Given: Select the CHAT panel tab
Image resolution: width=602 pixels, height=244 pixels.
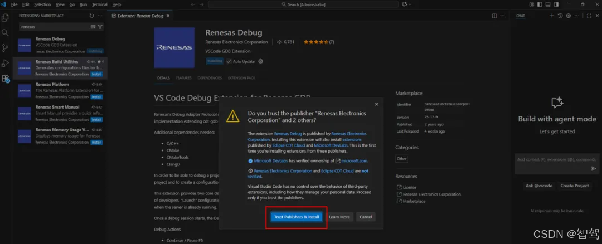Looking at the screenshot, I should click(x=520, y=16).
